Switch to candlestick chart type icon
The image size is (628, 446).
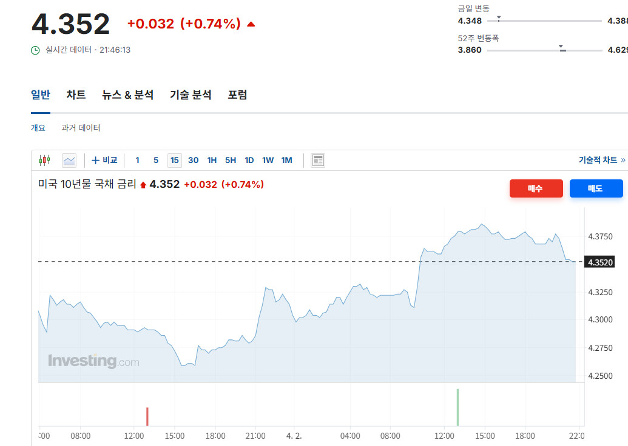click(44, 161)
